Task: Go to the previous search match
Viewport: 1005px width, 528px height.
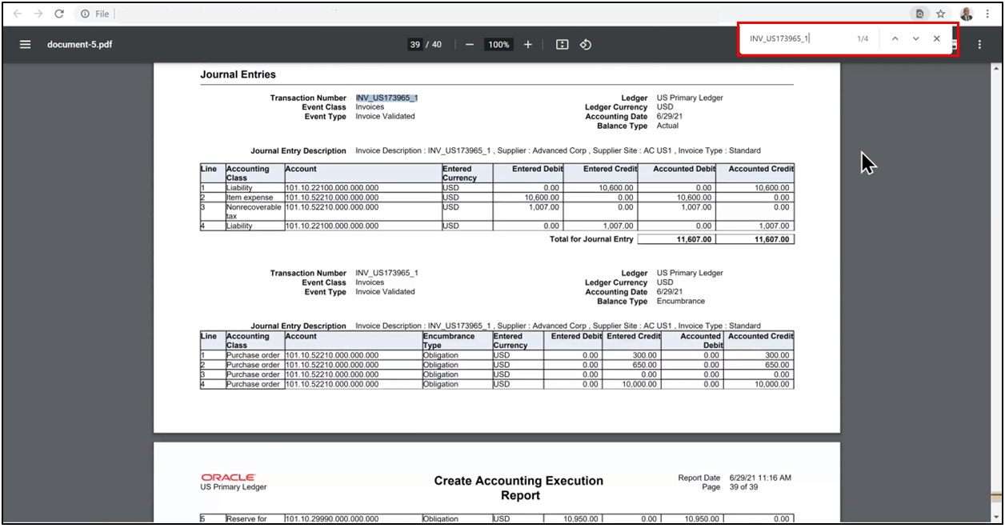Action: [x=895, y=38]
